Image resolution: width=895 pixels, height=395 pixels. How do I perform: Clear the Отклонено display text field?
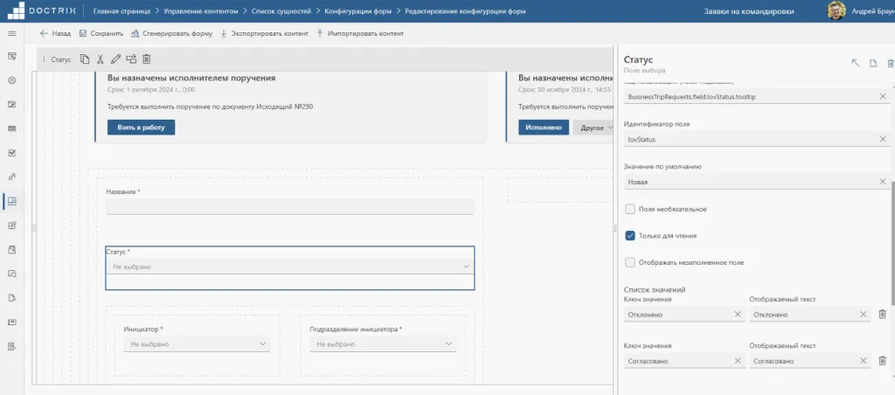(x=863, y=315)
